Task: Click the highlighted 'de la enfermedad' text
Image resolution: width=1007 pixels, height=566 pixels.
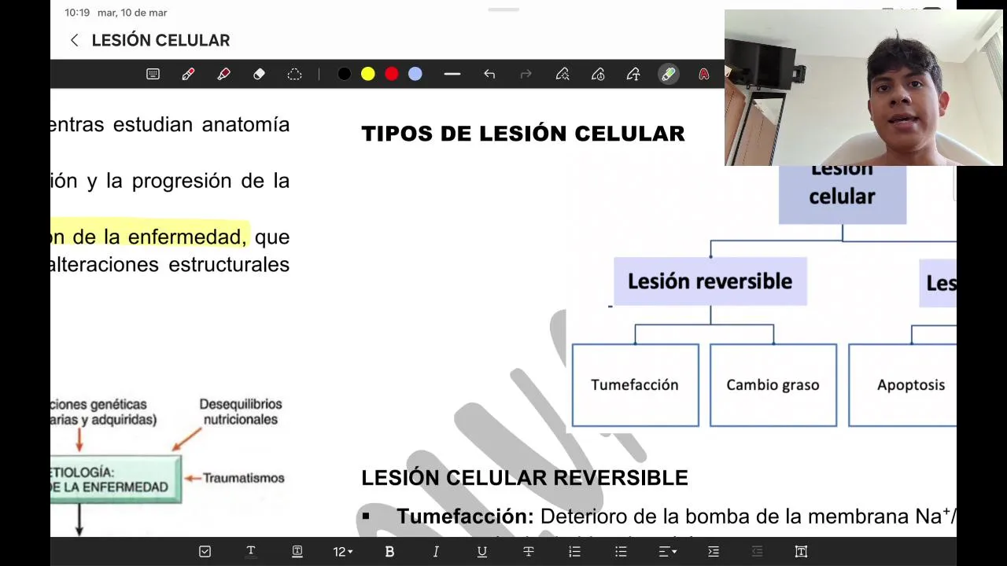Action: [159, 237]
